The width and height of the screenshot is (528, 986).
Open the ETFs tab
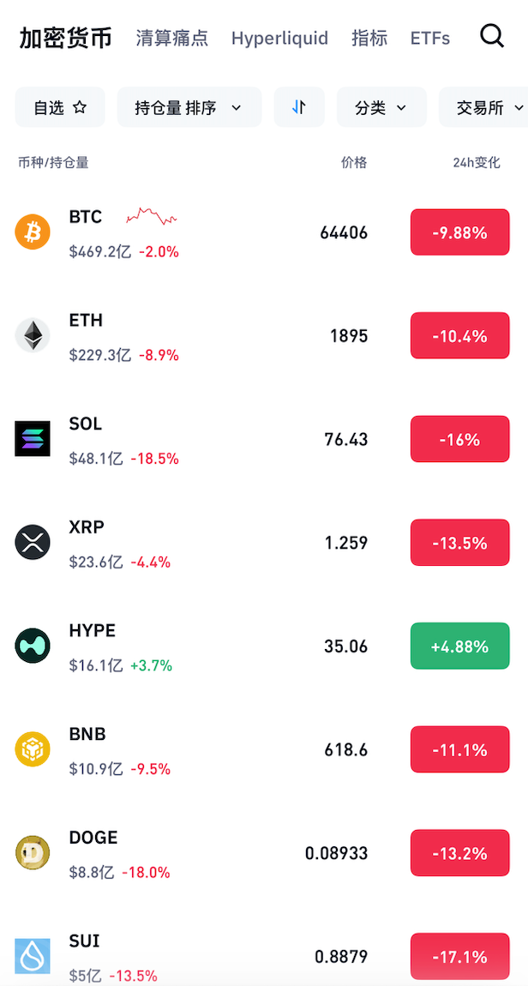(430, 38)
